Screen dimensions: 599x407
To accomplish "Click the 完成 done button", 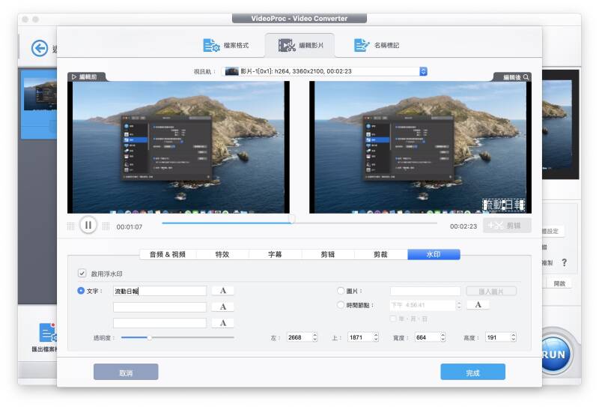I will pos(472,373).
